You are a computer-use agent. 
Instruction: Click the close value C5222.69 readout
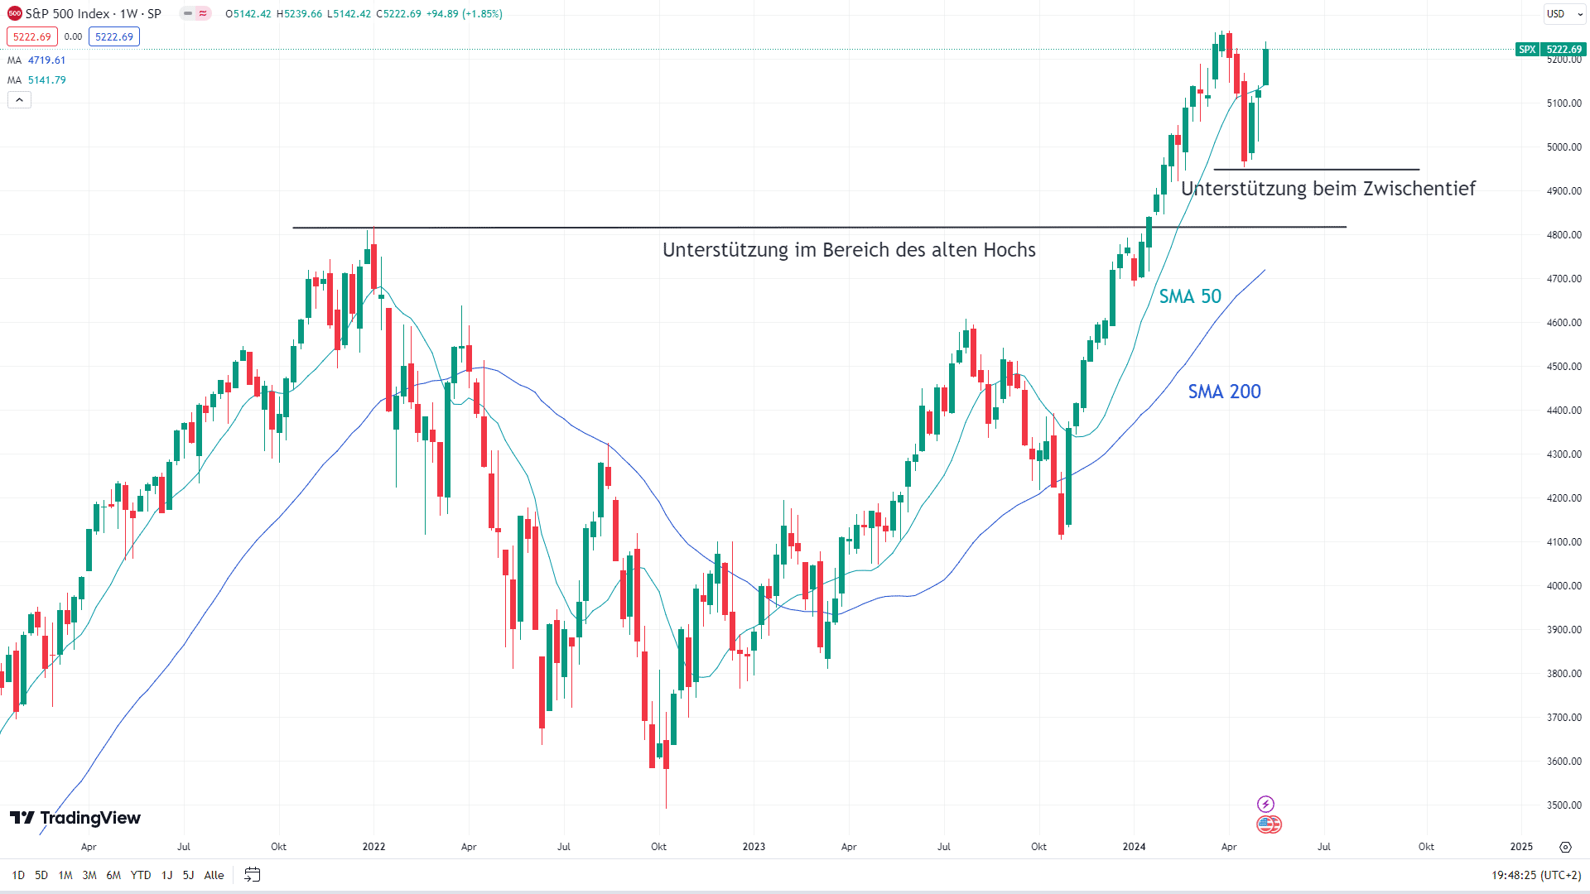click(398, 14)
